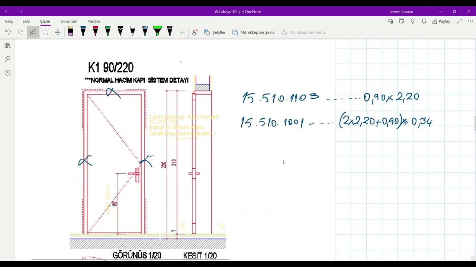The image size is (476, 267).
Task: Add a new pen with plus icon
Action: tap(182, 32)
